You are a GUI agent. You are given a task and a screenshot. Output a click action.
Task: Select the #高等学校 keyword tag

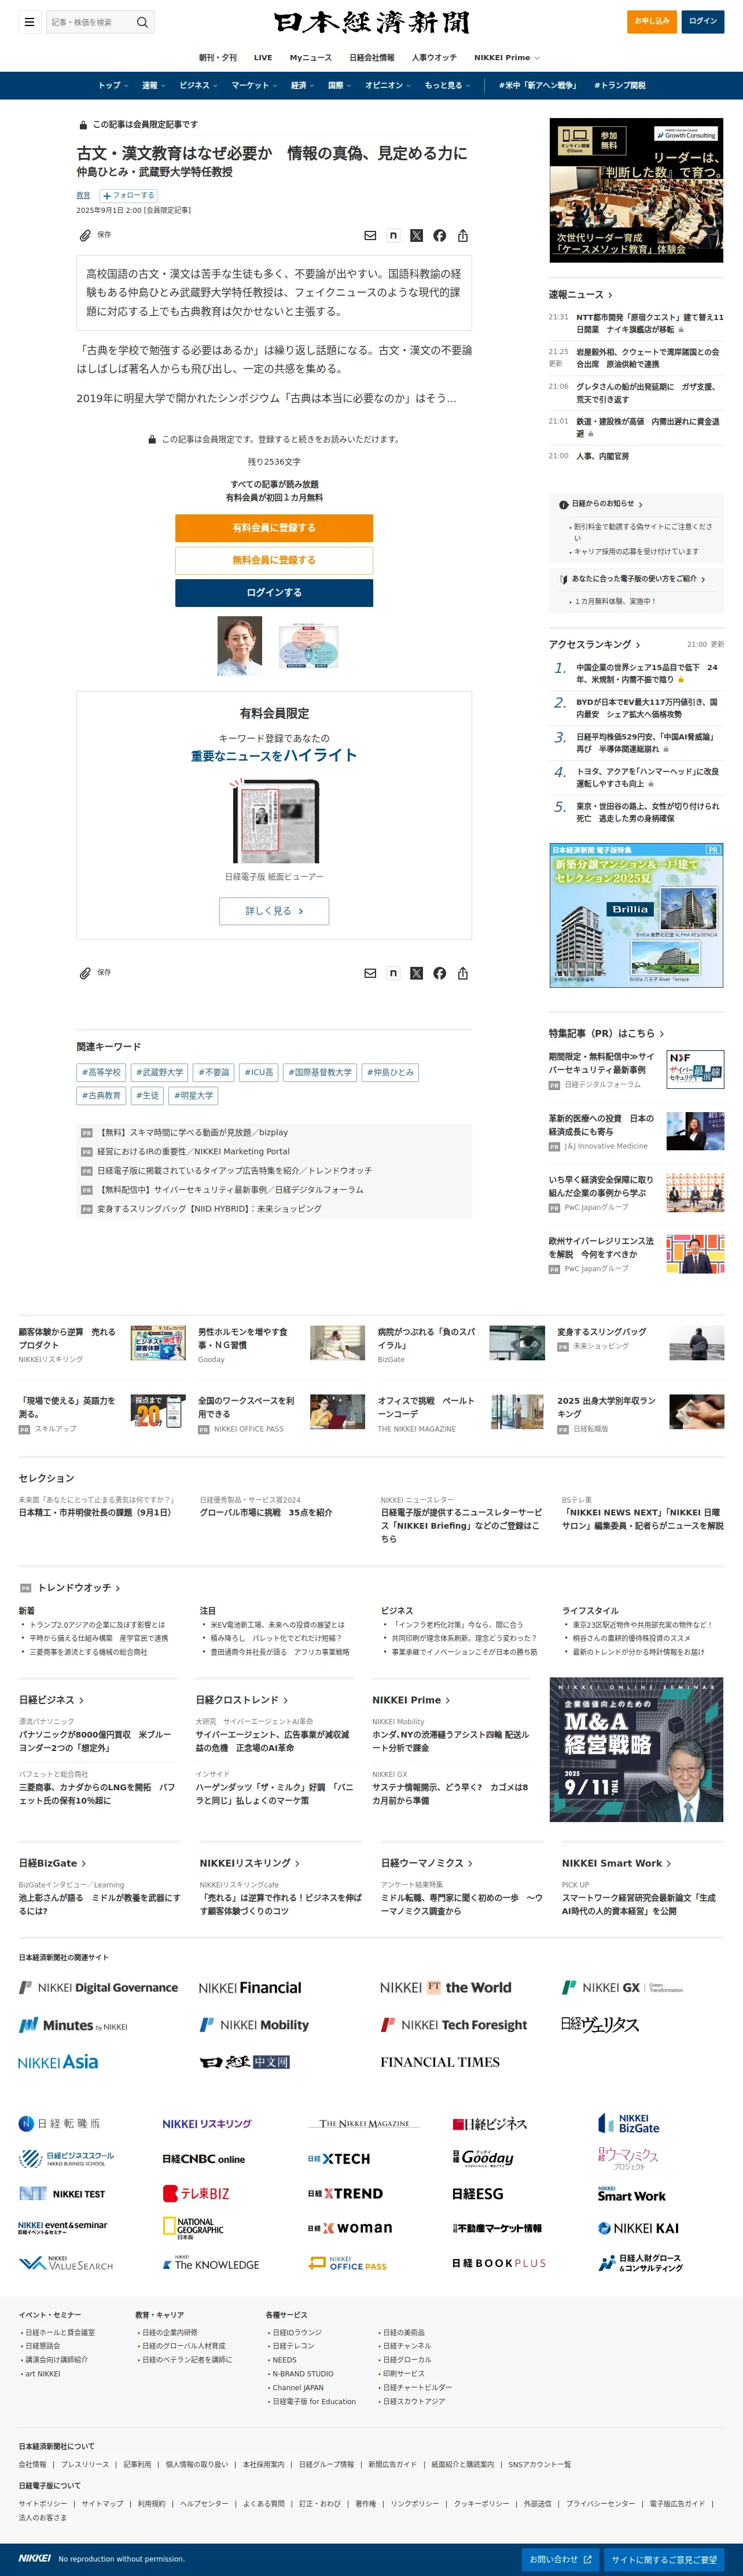101,1072
